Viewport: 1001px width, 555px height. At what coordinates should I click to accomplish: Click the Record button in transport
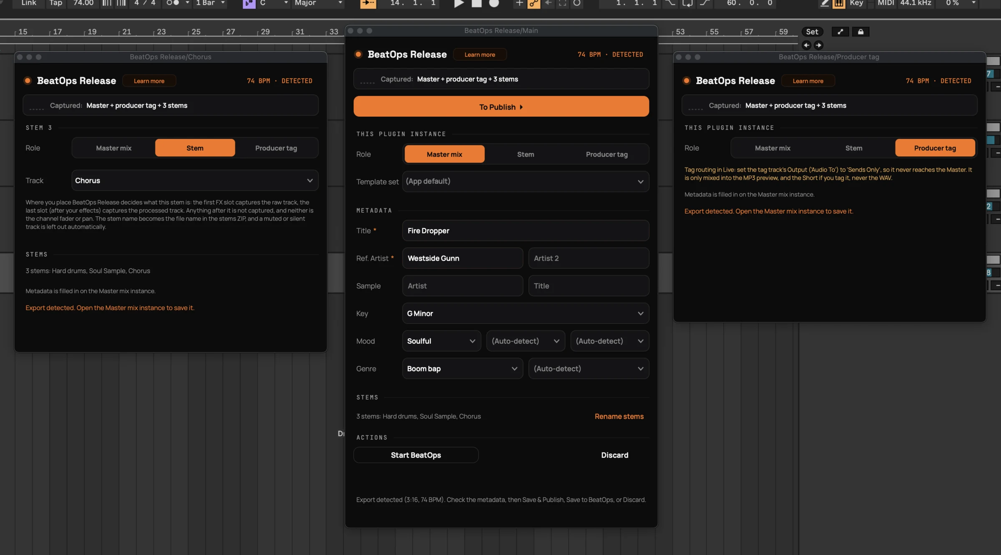(x=494, y=3)
